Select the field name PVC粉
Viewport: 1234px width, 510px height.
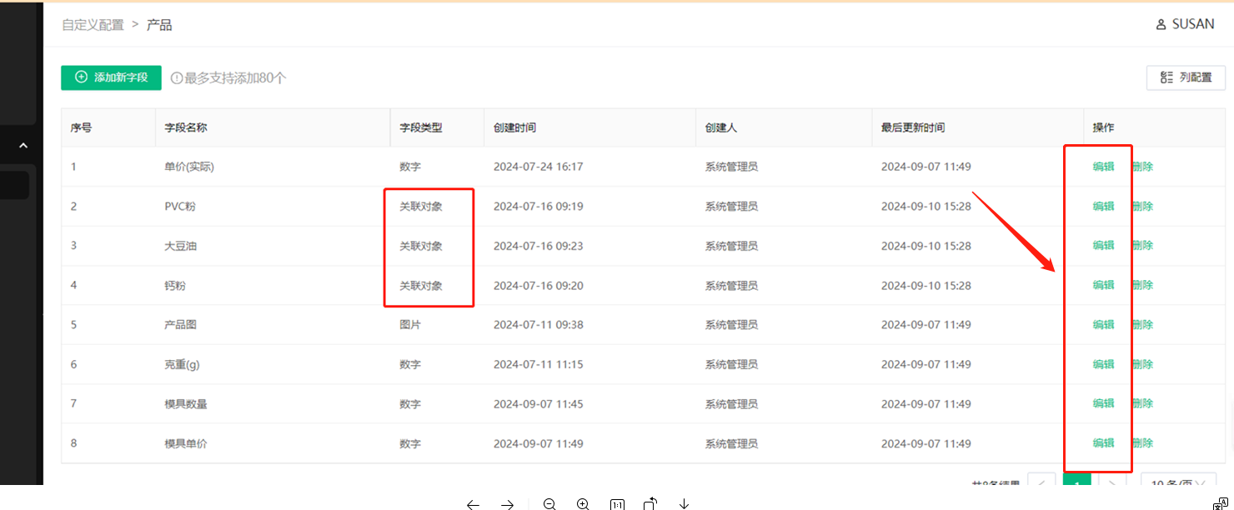(180, 206)
